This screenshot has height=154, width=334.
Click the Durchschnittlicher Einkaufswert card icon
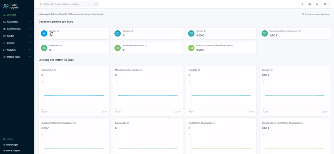pyautogui.click(x=265, y=34)
